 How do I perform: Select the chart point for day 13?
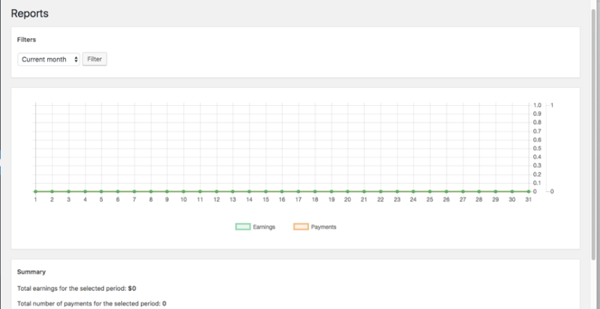[x=233, y=191]
